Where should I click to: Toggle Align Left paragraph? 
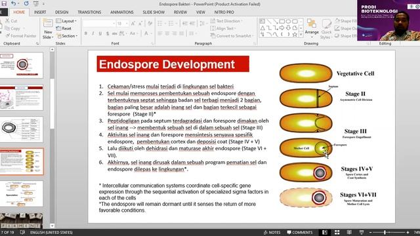[160, 33]
